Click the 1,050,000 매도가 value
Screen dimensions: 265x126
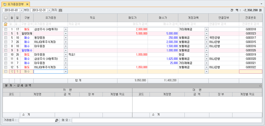pyautogui.click(x=142, y=67)
